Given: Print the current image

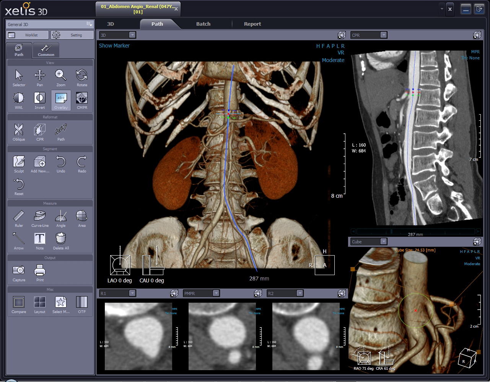Looking at the screenshot, I should click(40, 273).
